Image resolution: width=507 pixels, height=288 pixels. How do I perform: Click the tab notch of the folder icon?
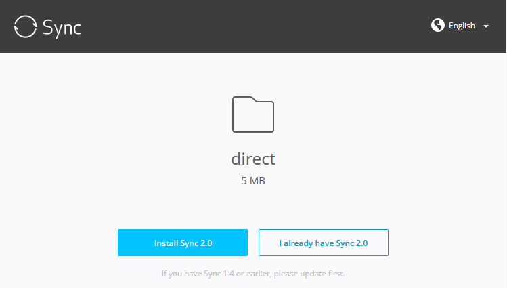246,99
